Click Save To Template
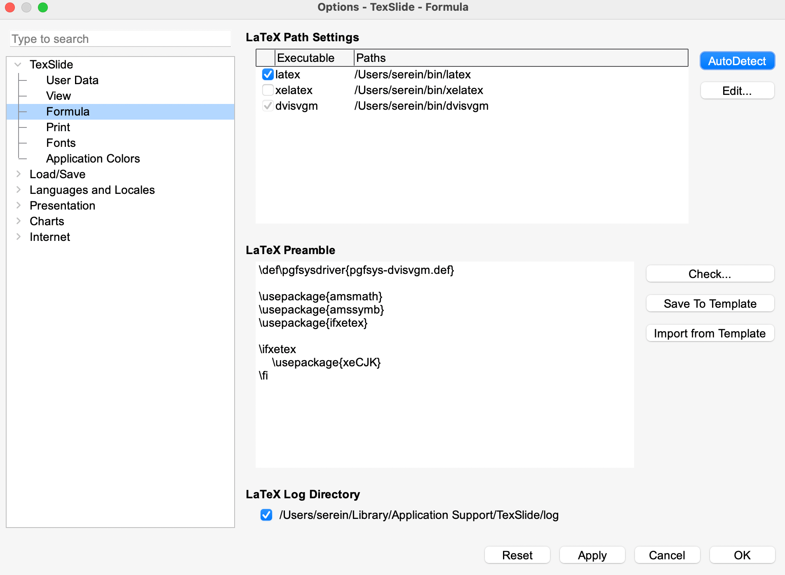 coord(710,304)
